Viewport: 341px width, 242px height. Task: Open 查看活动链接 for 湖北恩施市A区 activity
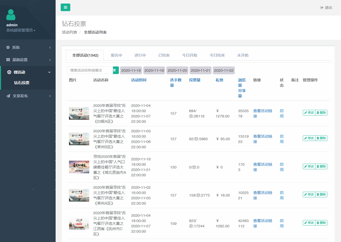263,167
